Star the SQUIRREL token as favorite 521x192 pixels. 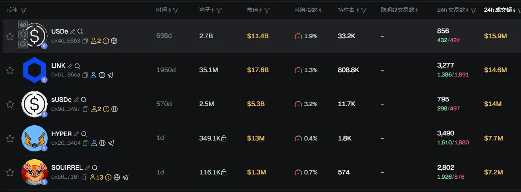[10, 172]
